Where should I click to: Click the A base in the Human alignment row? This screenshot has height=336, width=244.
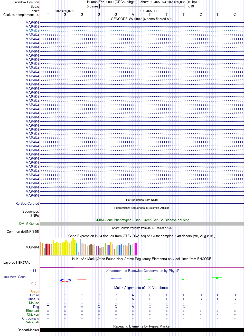coord(133,295)
